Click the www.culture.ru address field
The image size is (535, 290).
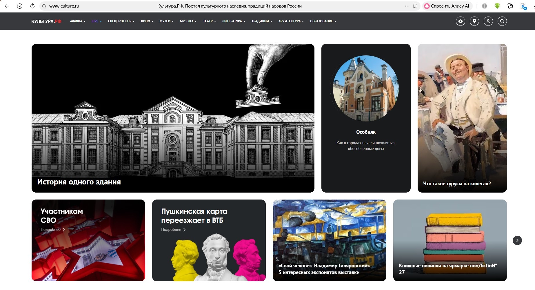[x=64, y=6]
